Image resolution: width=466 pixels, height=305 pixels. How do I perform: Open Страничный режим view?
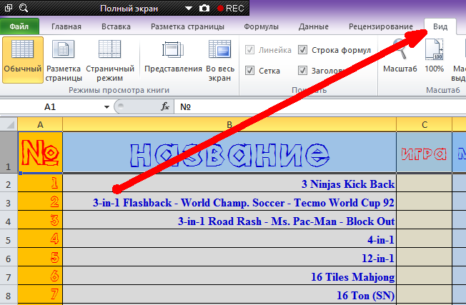(x=110, y=60)
